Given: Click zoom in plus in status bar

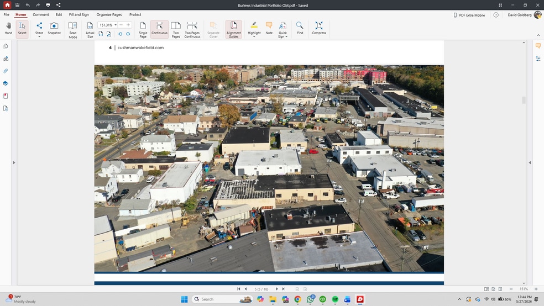Looking at the screenshot, I should coord(536,289).
